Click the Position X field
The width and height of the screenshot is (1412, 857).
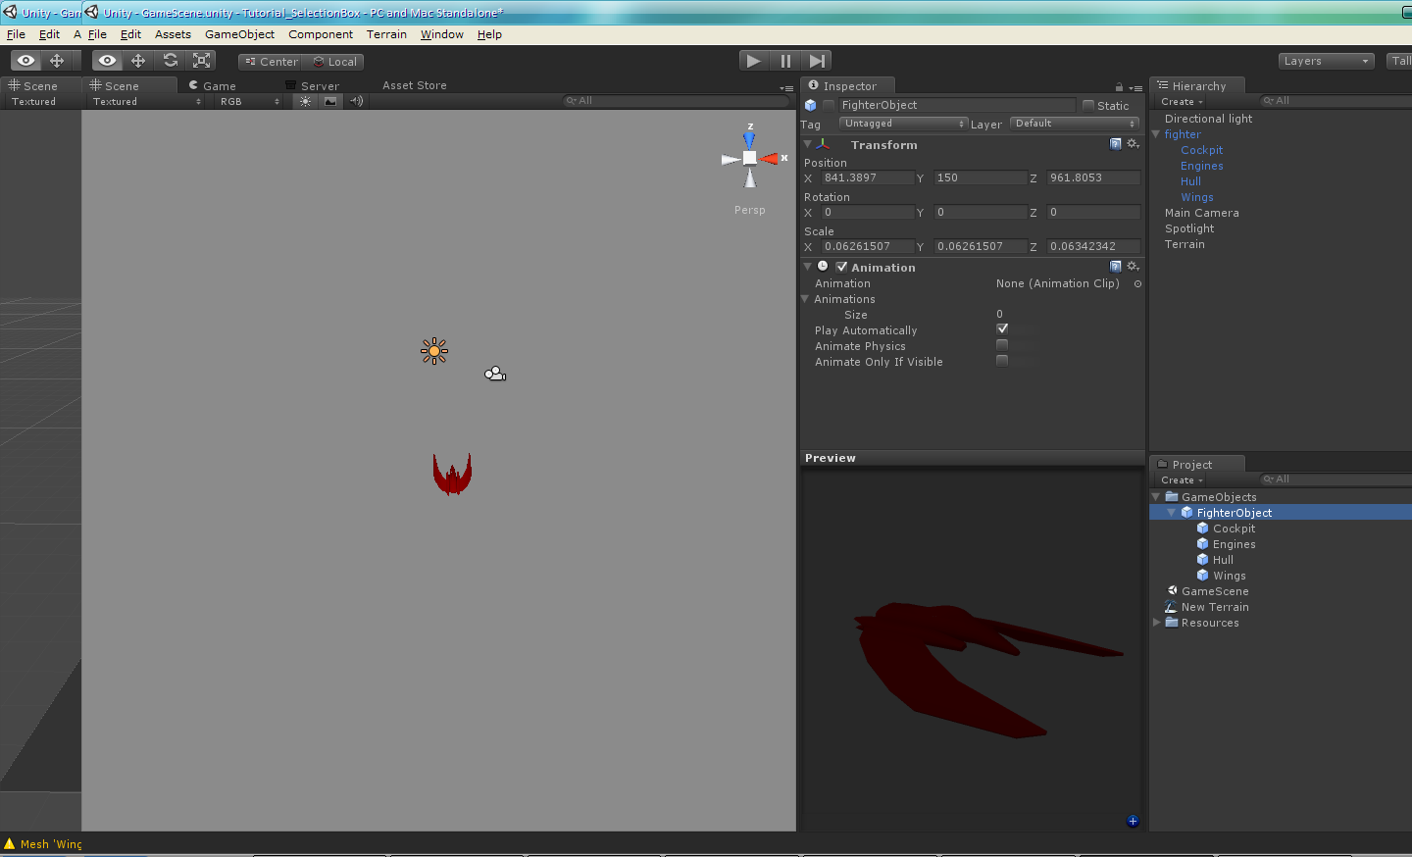coord(868,177)
